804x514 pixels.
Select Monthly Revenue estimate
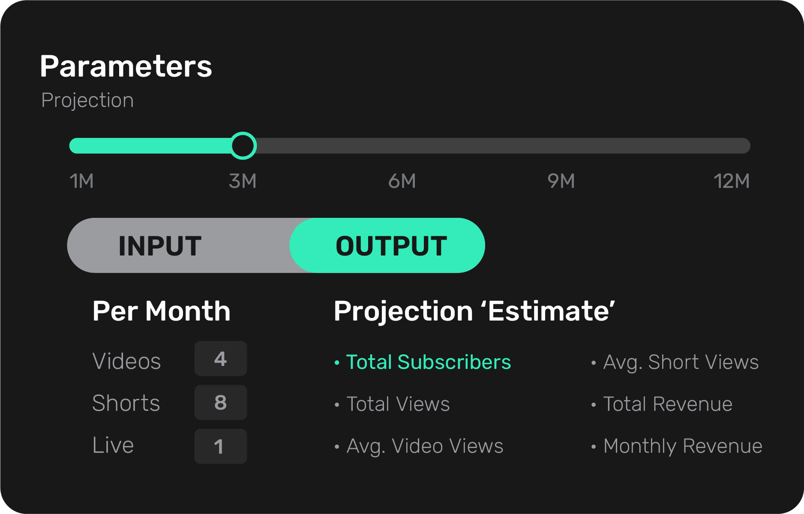coord(682,446)
